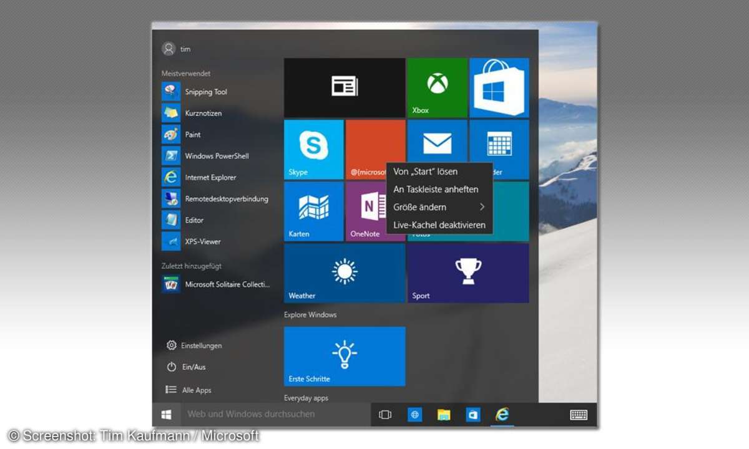The image size is (749, 449).
Task: Choose Von „Start“ lösen in context menu
Action: (x=439, y=171)
